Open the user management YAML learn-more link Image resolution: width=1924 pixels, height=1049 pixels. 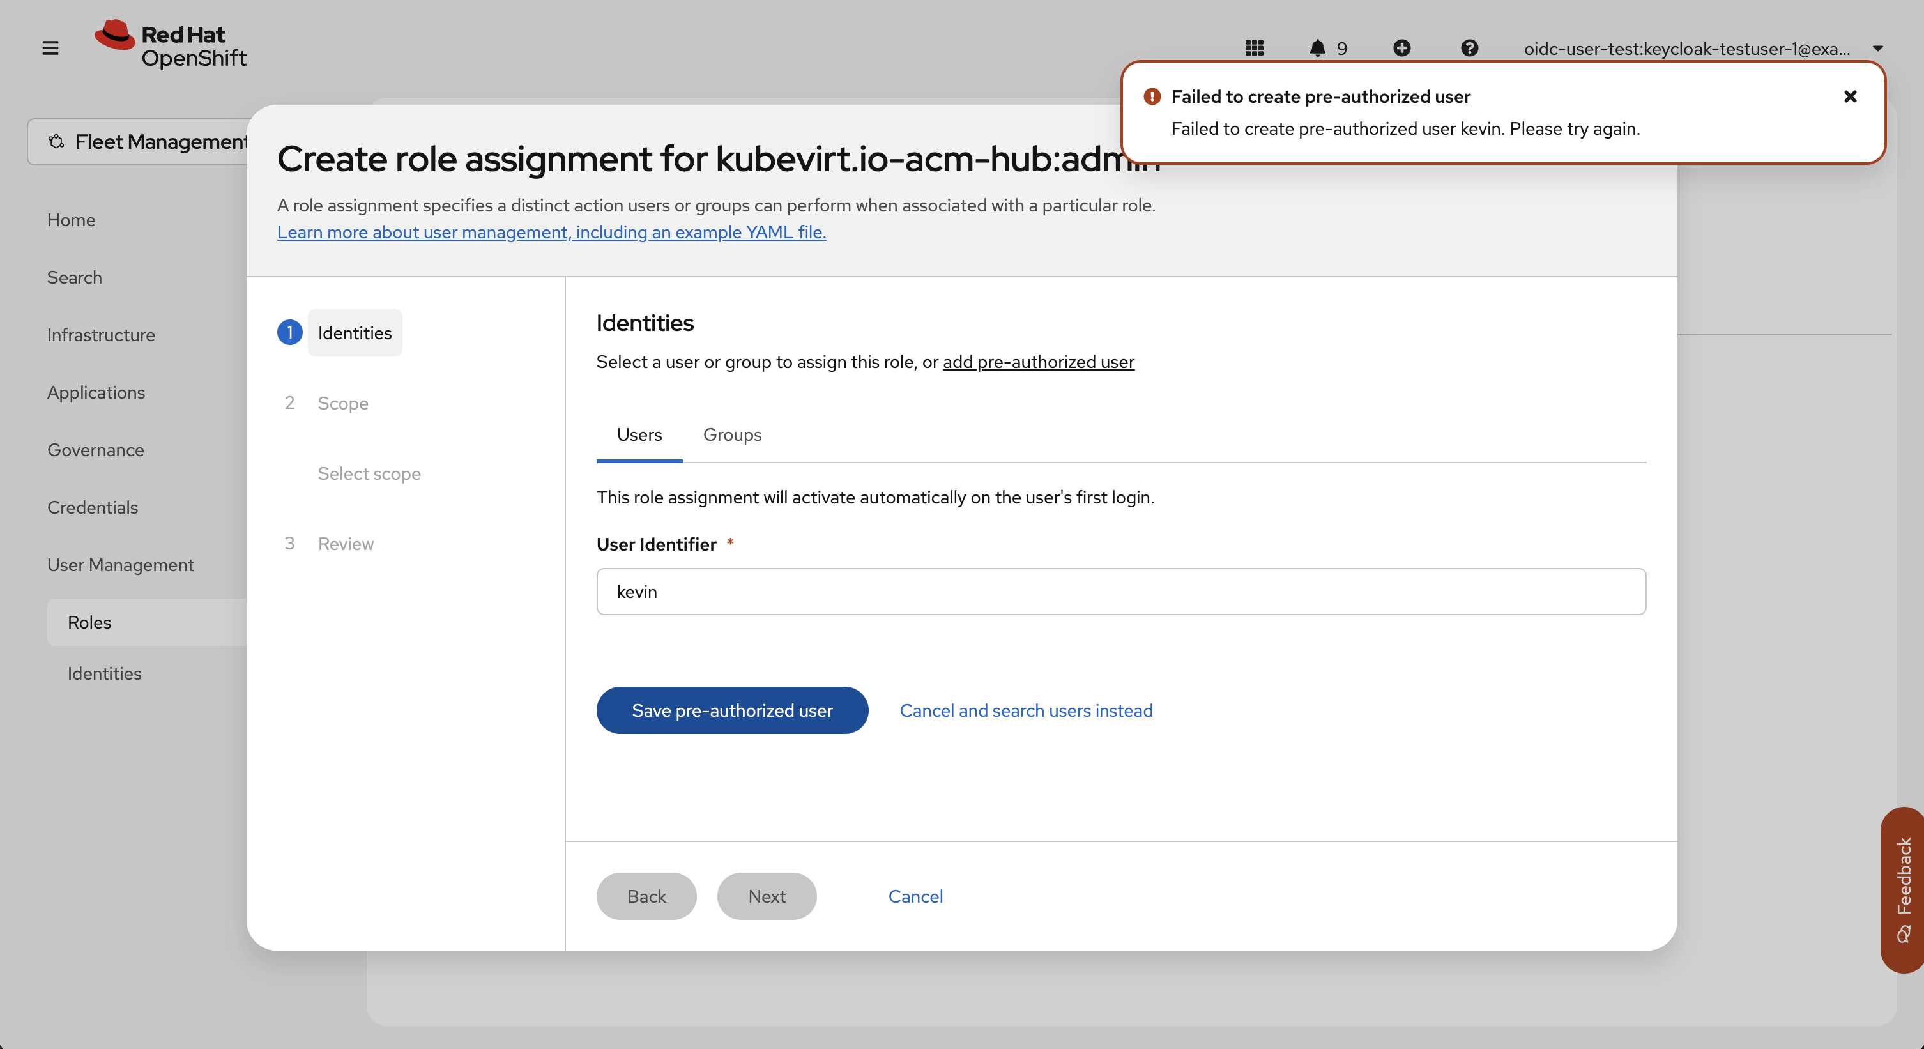pos(551,233)
